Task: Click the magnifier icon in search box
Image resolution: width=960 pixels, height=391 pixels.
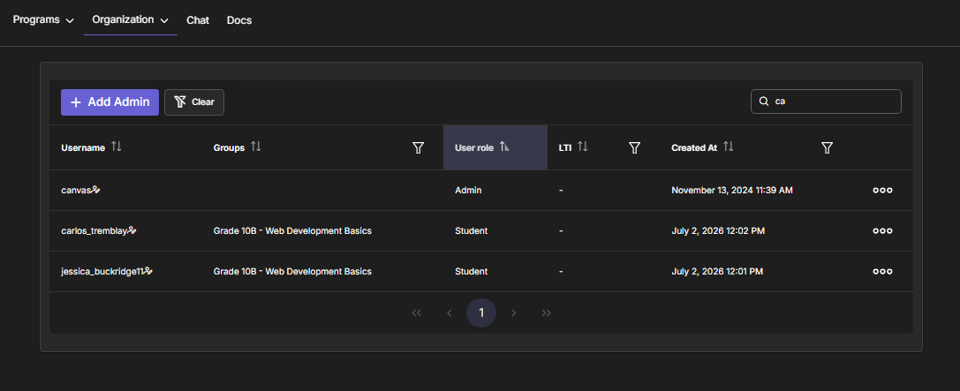Action: point(763,102)
